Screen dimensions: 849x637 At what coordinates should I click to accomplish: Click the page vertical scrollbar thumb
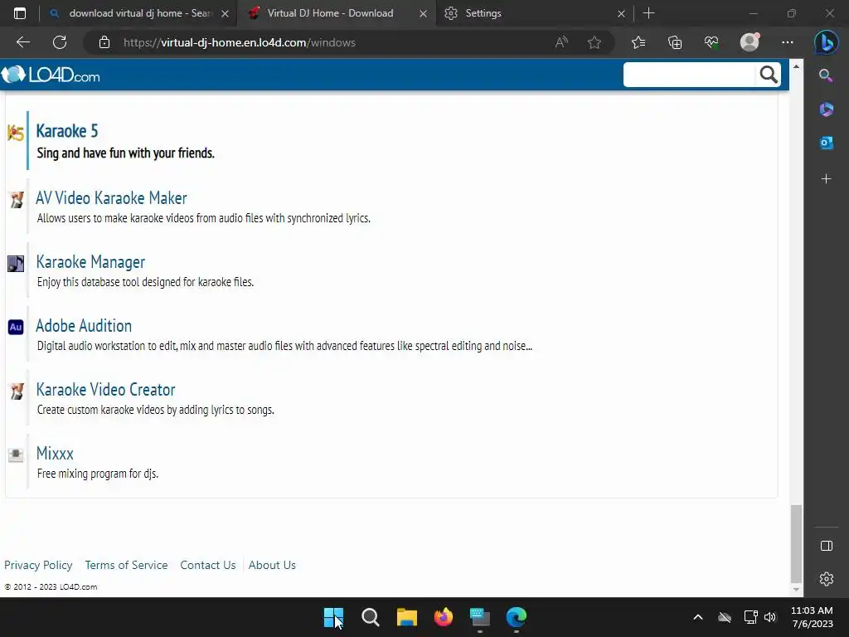click(796, 542)
